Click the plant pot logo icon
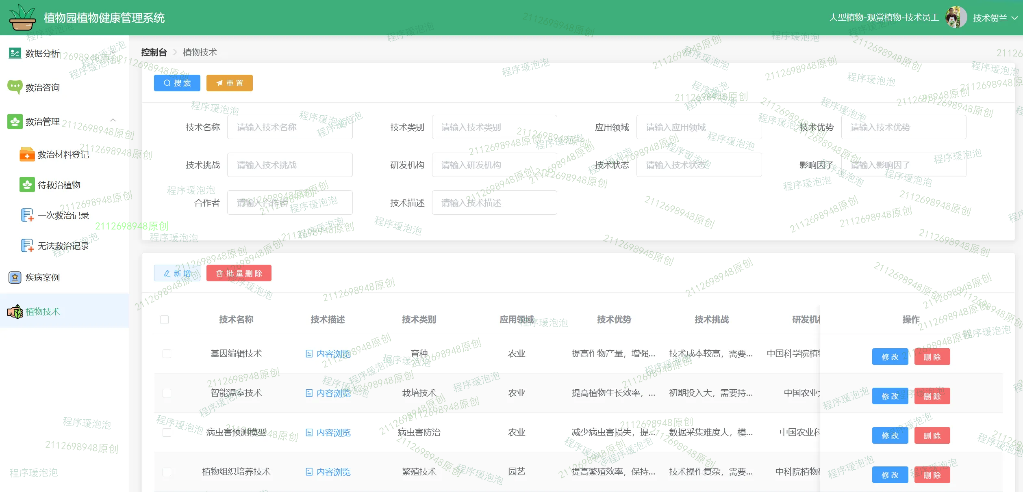Viewport: 1023px width, 492px height. click(22, 18)
